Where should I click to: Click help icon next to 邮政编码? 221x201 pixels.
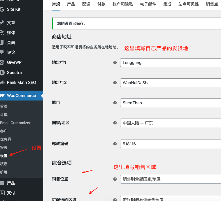115,144
